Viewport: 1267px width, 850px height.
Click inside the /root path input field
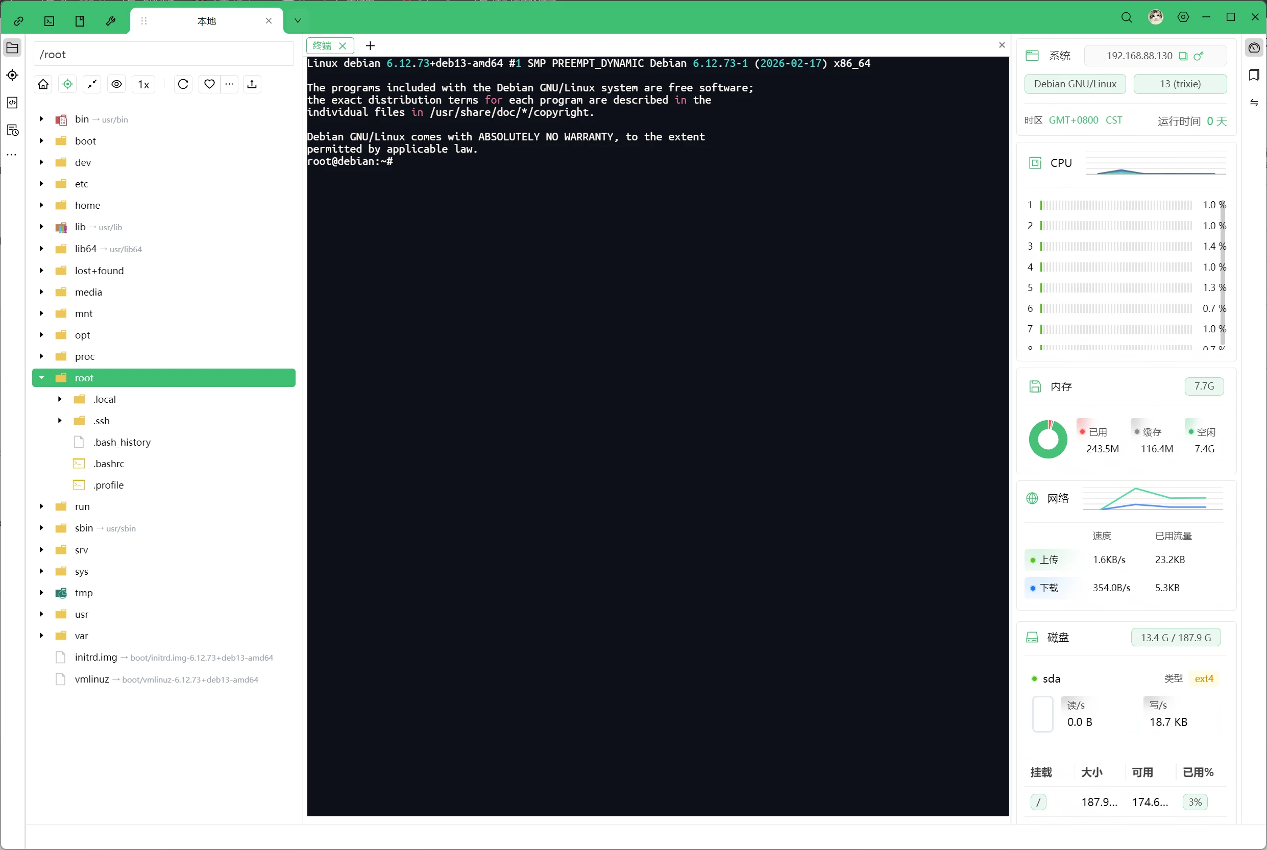162,54
